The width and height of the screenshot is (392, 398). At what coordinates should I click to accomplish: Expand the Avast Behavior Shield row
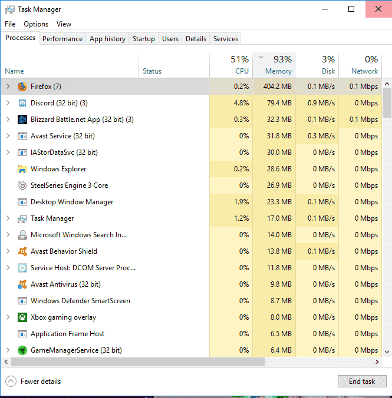pyautogui.click(x=8, y=251)
